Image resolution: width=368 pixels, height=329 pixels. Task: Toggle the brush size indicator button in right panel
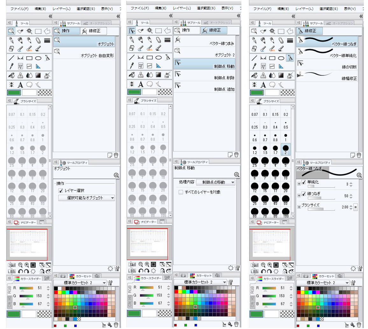pos(356,207)
